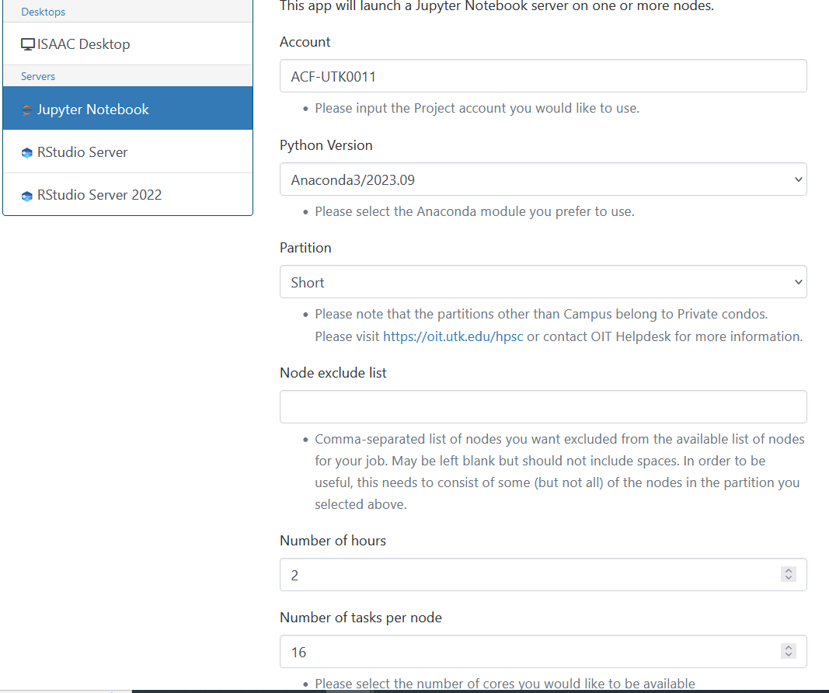Click the Desktops section header
829x693 pixels.
pyautogui.click(x=43, y=11)
